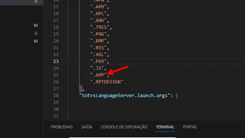Click the totvsLanguageServer.launch.args key

coord(124,95)
